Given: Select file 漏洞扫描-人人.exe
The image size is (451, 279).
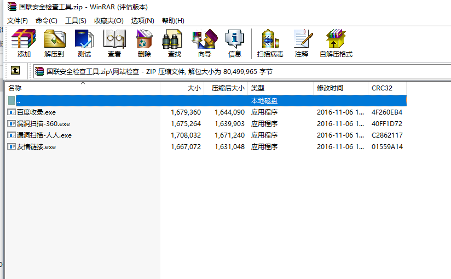Looking at the screenshot, I should [x=44, y=135].
